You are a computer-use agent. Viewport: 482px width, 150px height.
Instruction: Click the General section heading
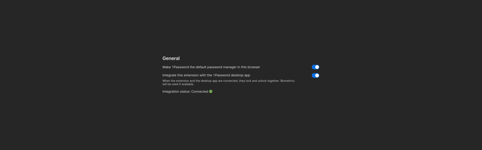point(171,58)
